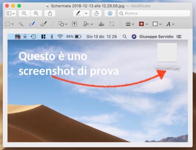
Task: Click the zoom in magnifier button
Action: pyautogui.click(x=36, y=13)
